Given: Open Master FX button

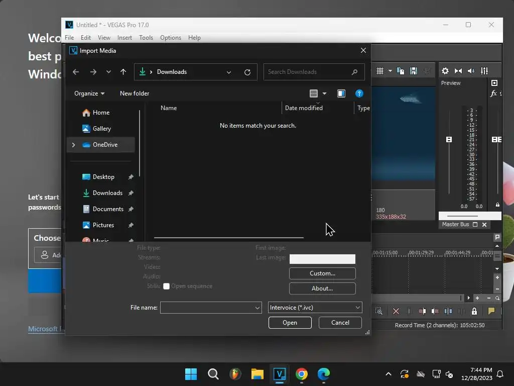Looking at the screenshot, I should 493,94.
